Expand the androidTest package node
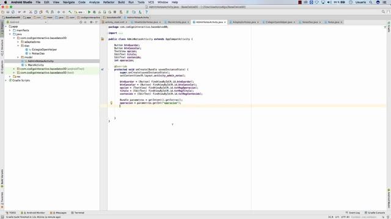The image size is (391, 219). 14,69
